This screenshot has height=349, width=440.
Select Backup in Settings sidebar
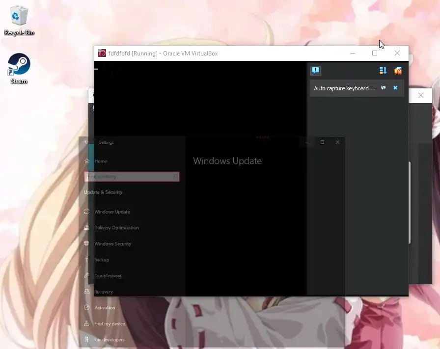[x=102, y=260]
